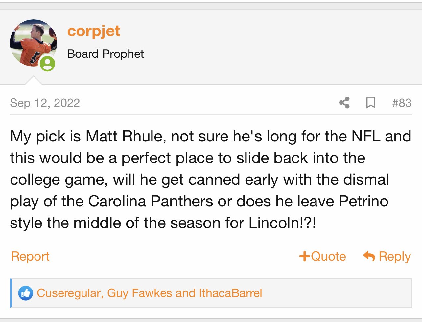422x322 pixels.
Task: Click the Board Prophet user title
Action: point(105,54)
